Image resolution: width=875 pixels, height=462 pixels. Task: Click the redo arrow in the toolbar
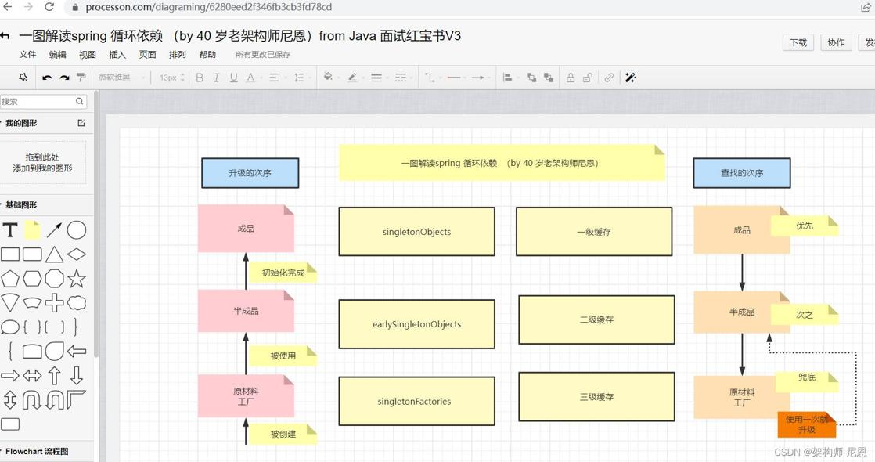(x=64, y=78)
